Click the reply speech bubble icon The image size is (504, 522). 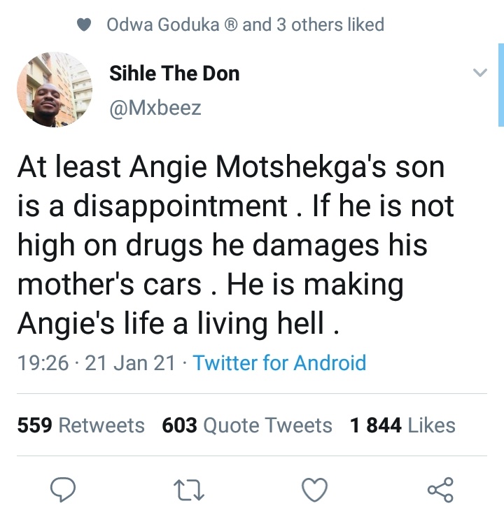click(x=62, y=489)
